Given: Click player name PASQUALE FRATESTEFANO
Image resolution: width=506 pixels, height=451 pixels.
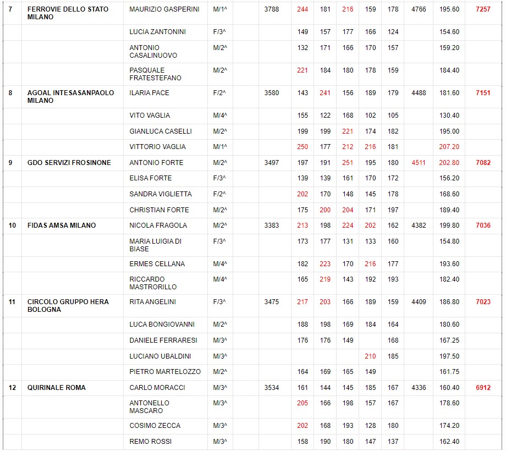Looking at the screenshot, I should coord(155,74).
